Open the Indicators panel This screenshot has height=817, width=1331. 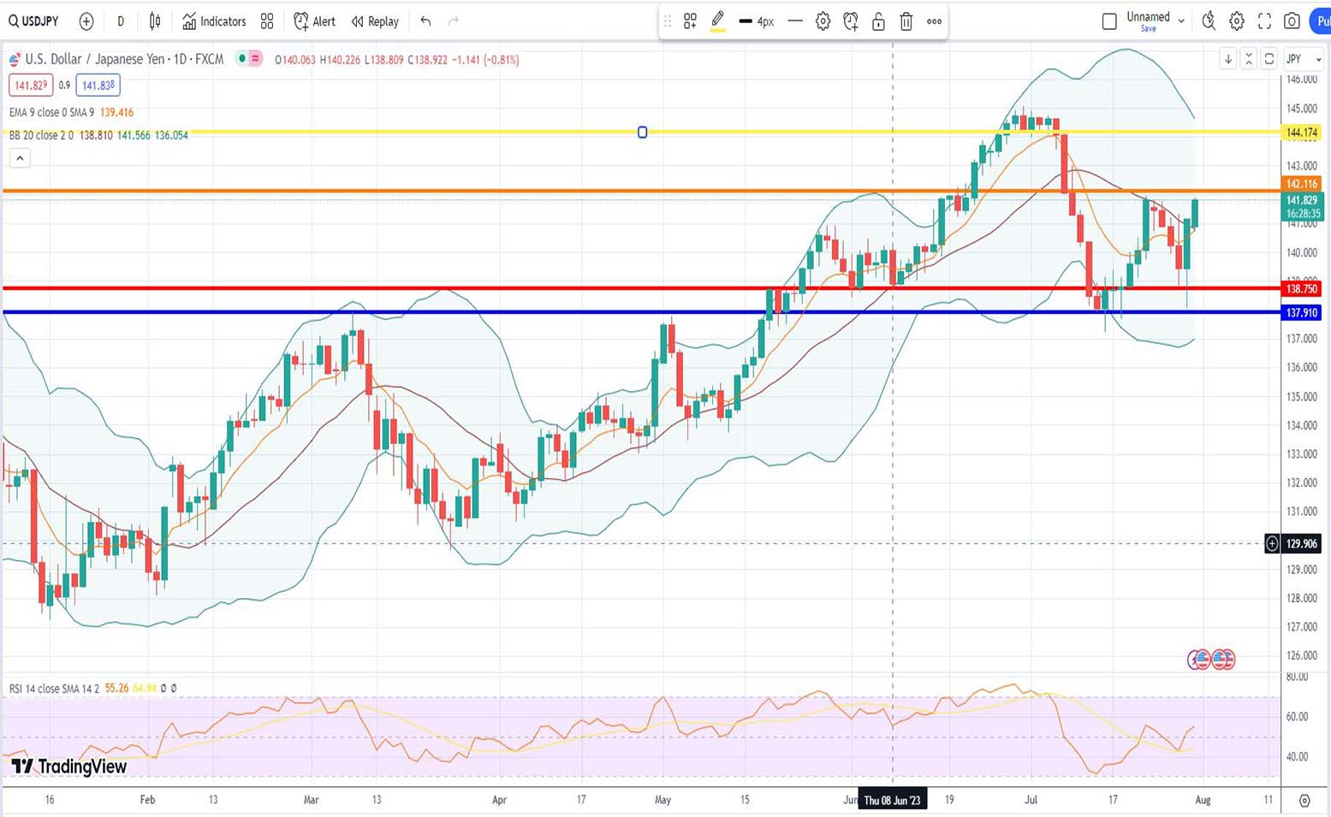[214, 21]
